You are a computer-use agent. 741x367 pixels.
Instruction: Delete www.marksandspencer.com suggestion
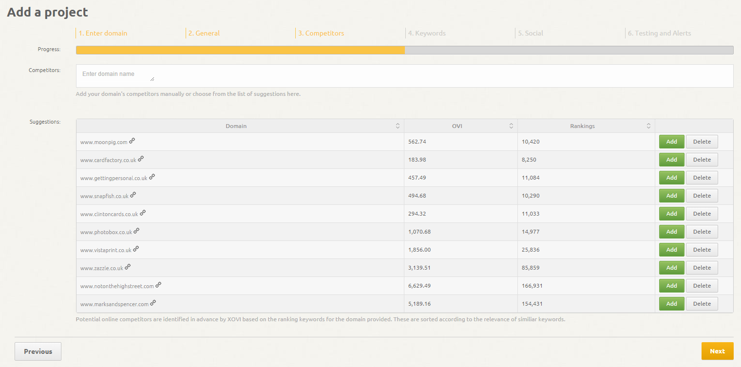(702, 304)
